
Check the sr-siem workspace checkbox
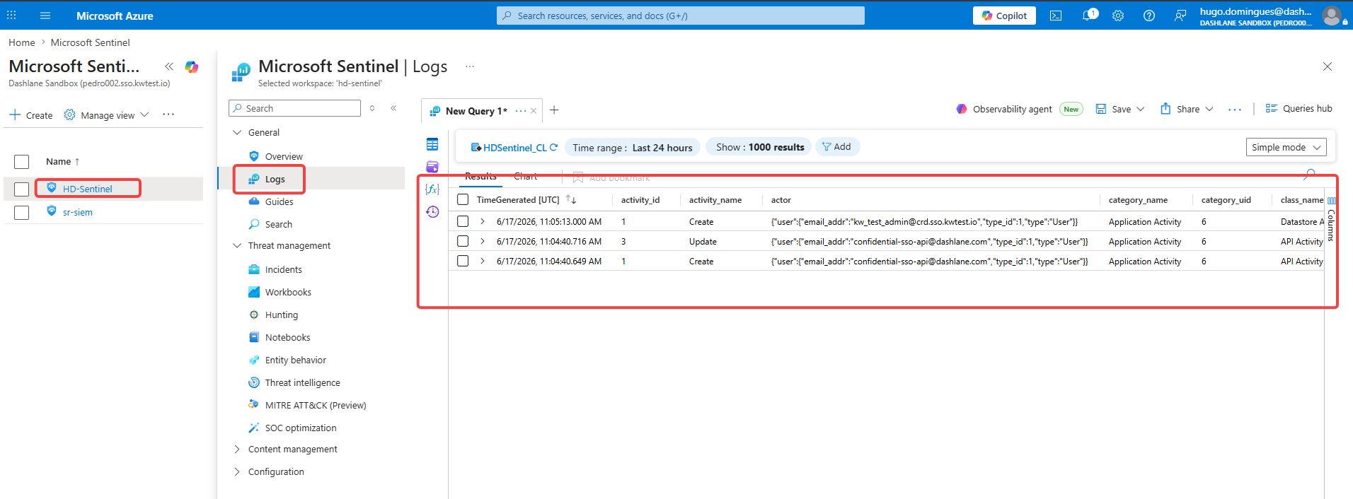pos(22,212)
